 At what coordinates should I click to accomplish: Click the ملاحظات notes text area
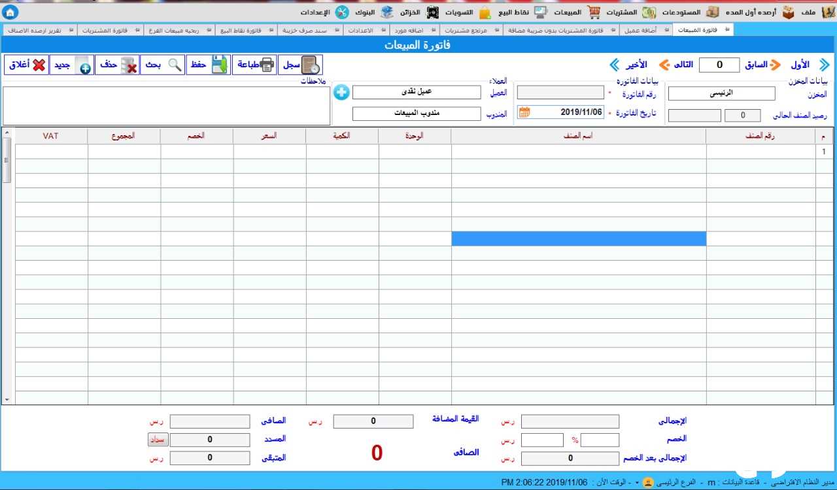click(167, 105)
